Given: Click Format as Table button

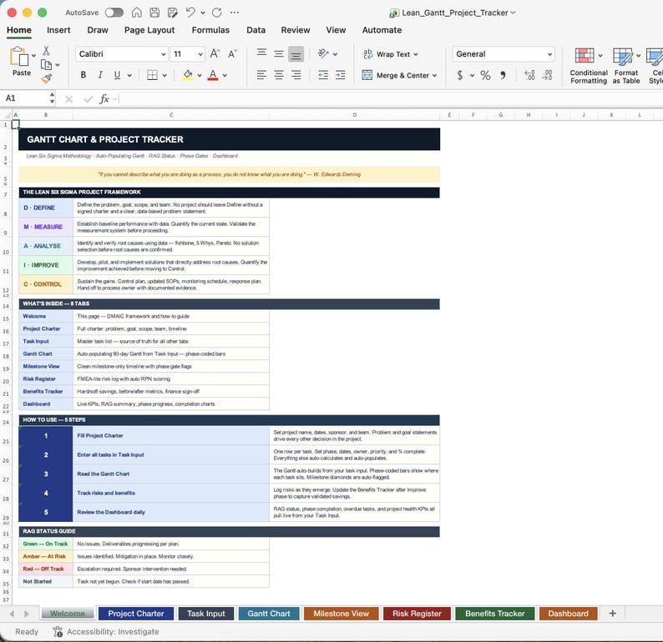Looking at the screenshot, I should (x=625, y=66).
